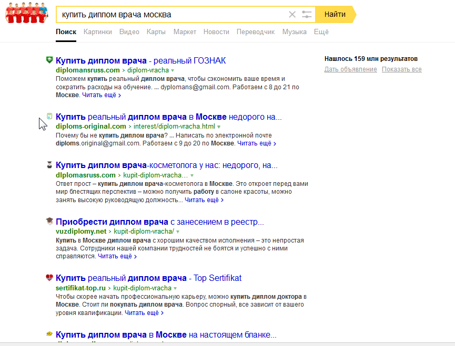This screenshot has width=455, height=346.
Task: Open result 'Купить реальный диплом врача - Top Sertifikat'
Action: pyautogui.click(x=148, y=278)
